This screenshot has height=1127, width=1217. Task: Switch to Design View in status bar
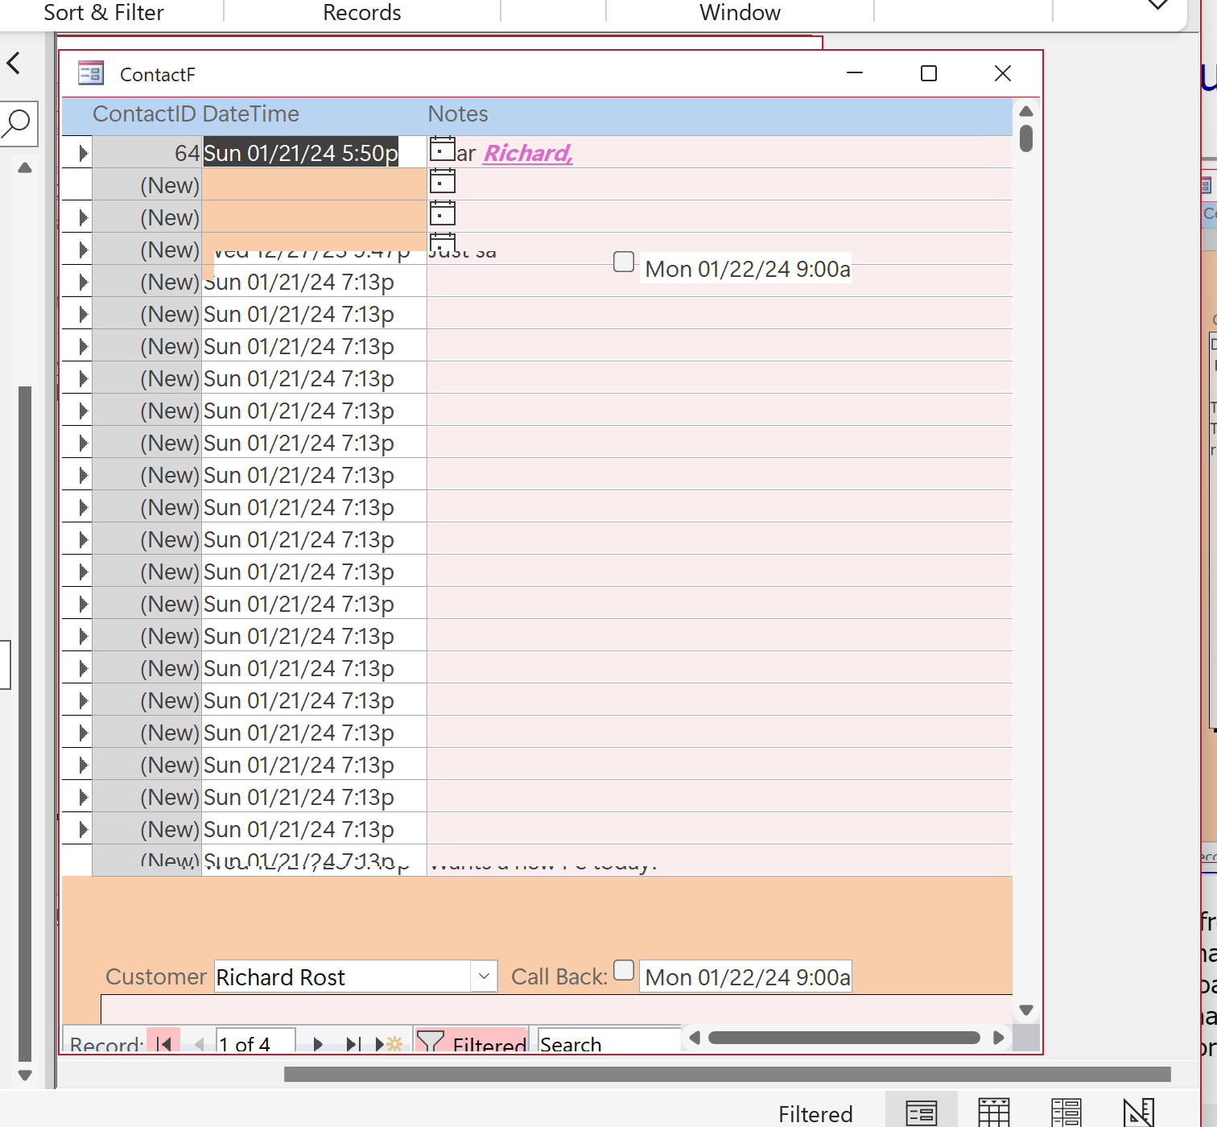[1138, 1113]
